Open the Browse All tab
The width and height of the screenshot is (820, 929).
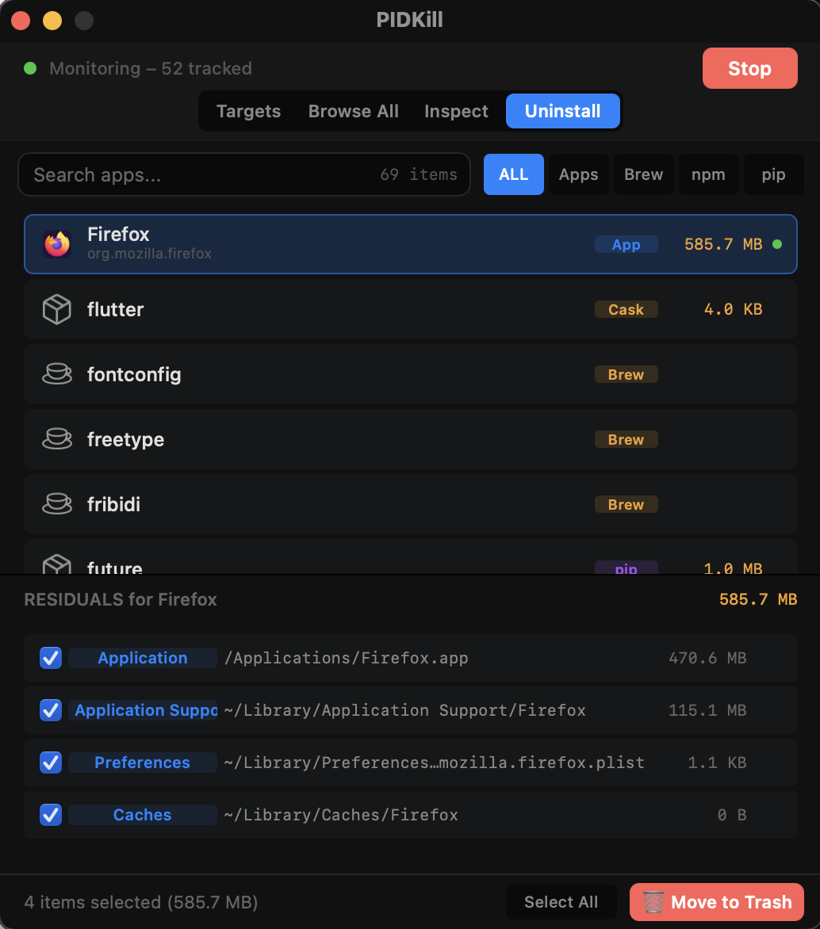[353, 111]
